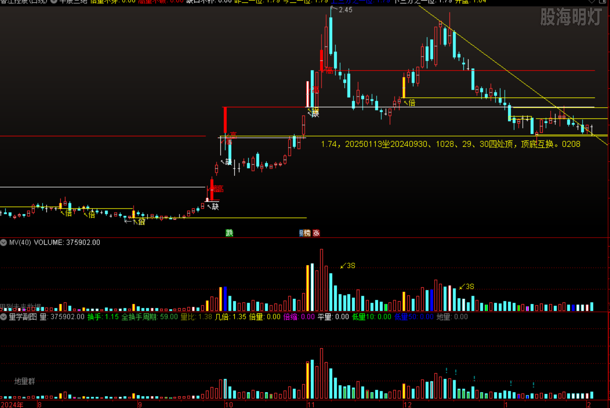The width and height of the screenshot is (610, 408).
Task: Click the green 跌 event marker
Action: [229, 233]
